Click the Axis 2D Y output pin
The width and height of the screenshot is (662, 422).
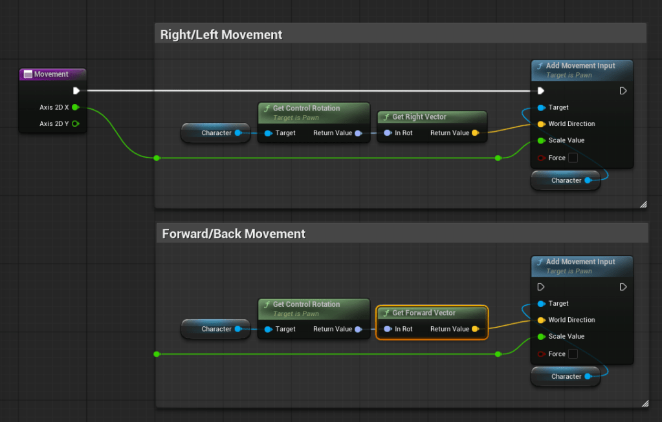click(75, 123)
